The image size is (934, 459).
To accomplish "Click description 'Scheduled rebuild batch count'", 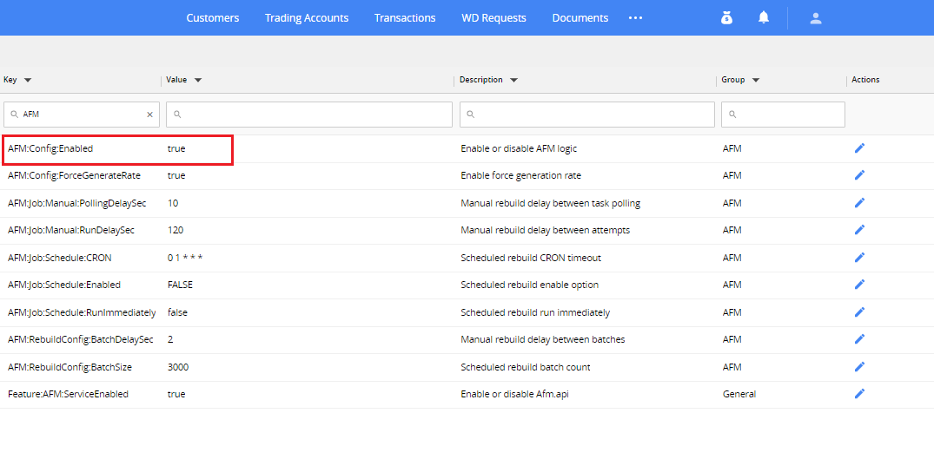I will point(526,367).
